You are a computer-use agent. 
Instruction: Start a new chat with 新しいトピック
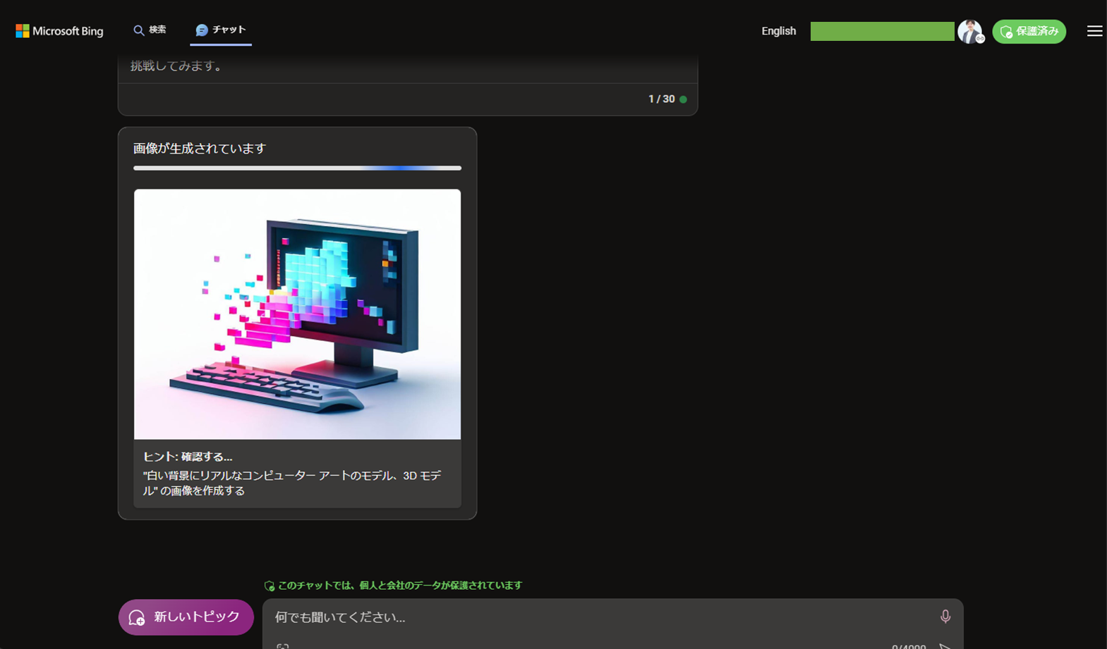[x=186, y=617]
